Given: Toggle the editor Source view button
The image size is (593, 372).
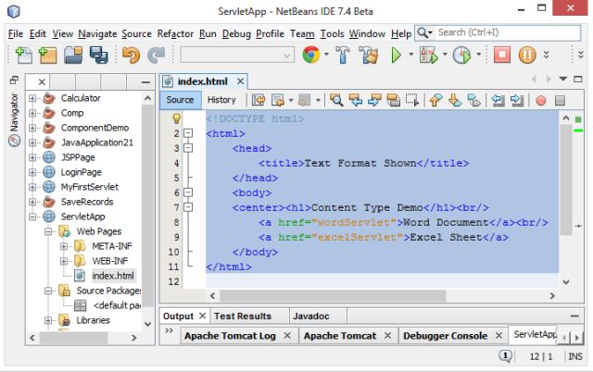Looking at the screenshot, I should coord(180,100).
